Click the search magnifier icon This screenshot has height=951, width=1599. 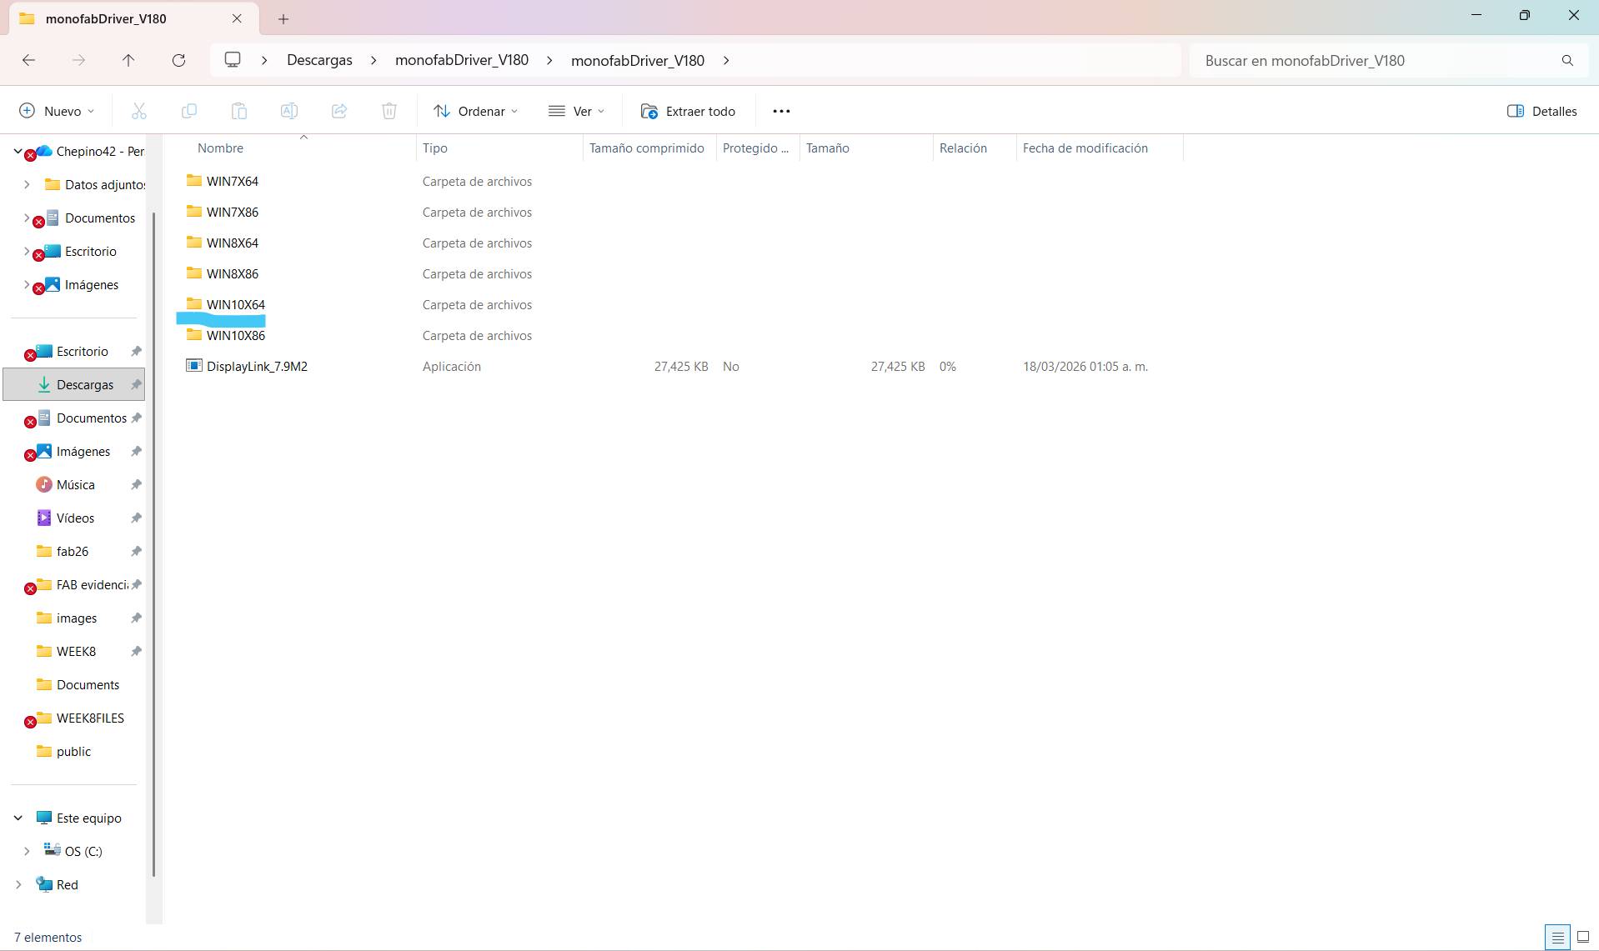point(1567,60)
